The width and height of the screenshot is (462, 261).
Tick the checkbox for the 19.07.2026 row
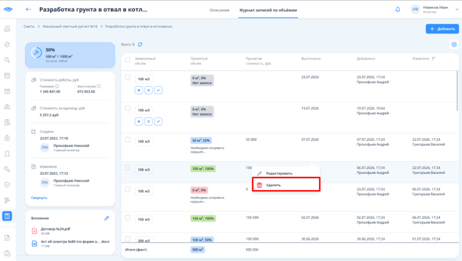pos(128,108)
